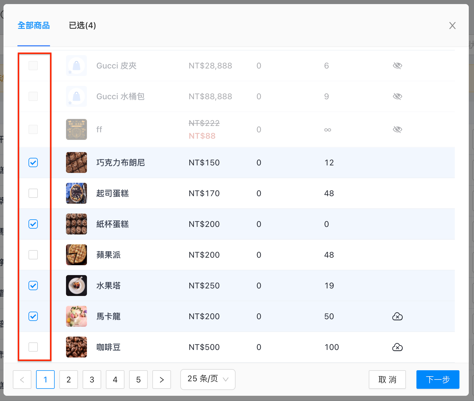Click the product name 水果塔
This screenshot has height=401, width=474.
coord(108,286)
